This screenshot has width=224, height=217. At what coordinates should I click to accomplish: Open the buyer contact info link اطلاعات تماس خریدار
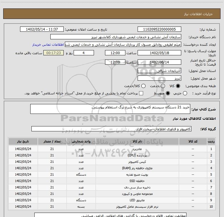[48, 45]
